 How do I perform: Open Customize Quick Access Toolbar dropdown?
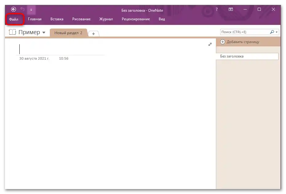click(31, 10)
